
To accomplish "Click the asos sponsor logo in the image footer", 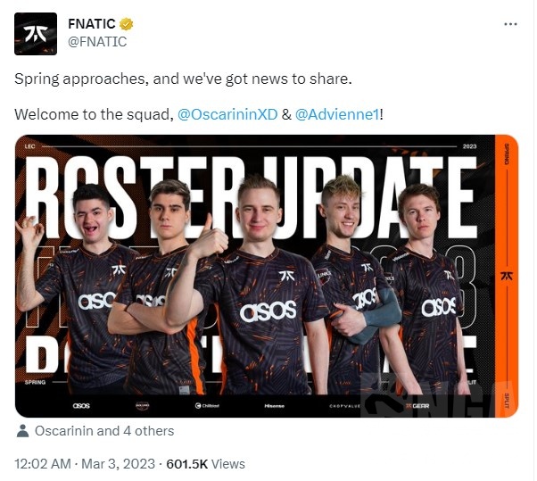I will pos(81,406).
